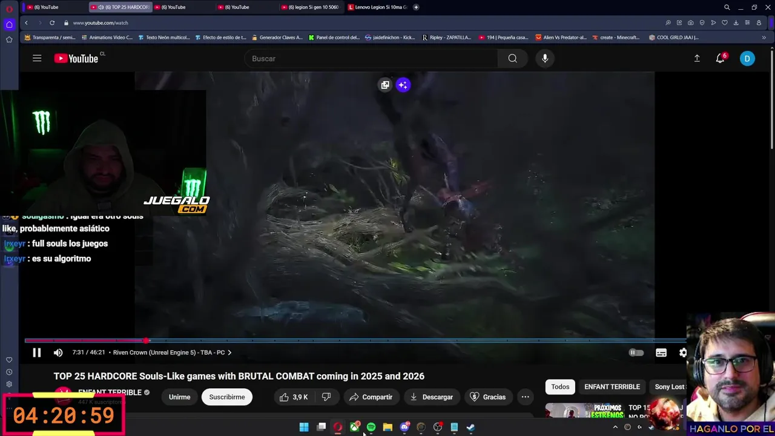
Task: Expand system tray hidden icons chevron
Action: coord(615,427)
